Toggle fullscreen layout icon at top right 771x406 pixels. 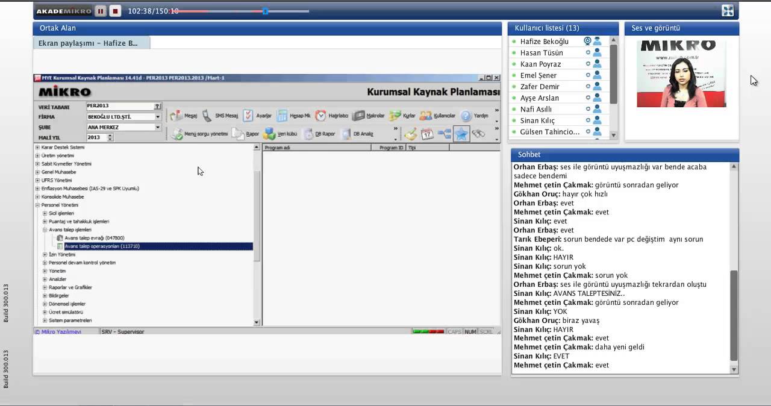(728, 11)
